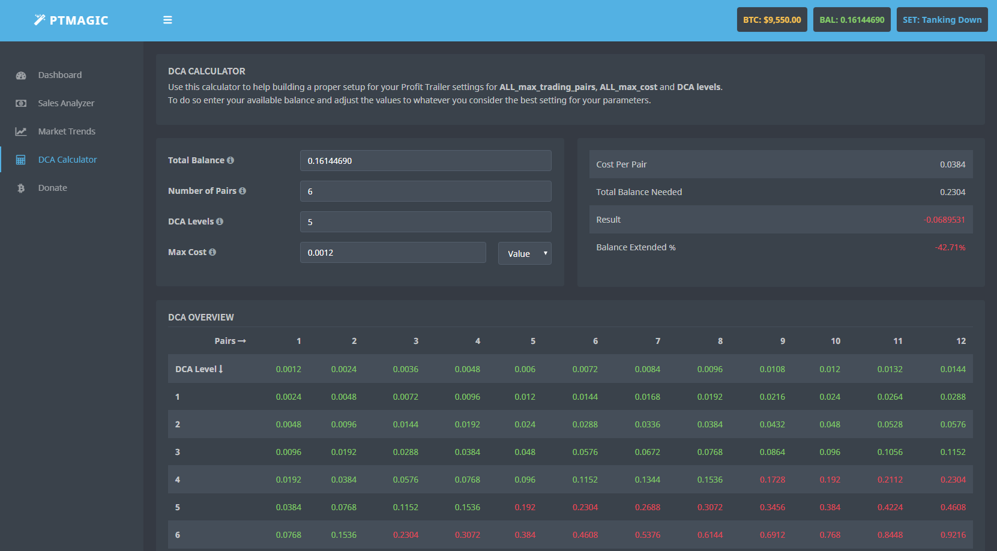Click cell 0.1344 in level 4 row
This screenshot has width=997, height=551.
pyautogui.click(x=648, y=480)
